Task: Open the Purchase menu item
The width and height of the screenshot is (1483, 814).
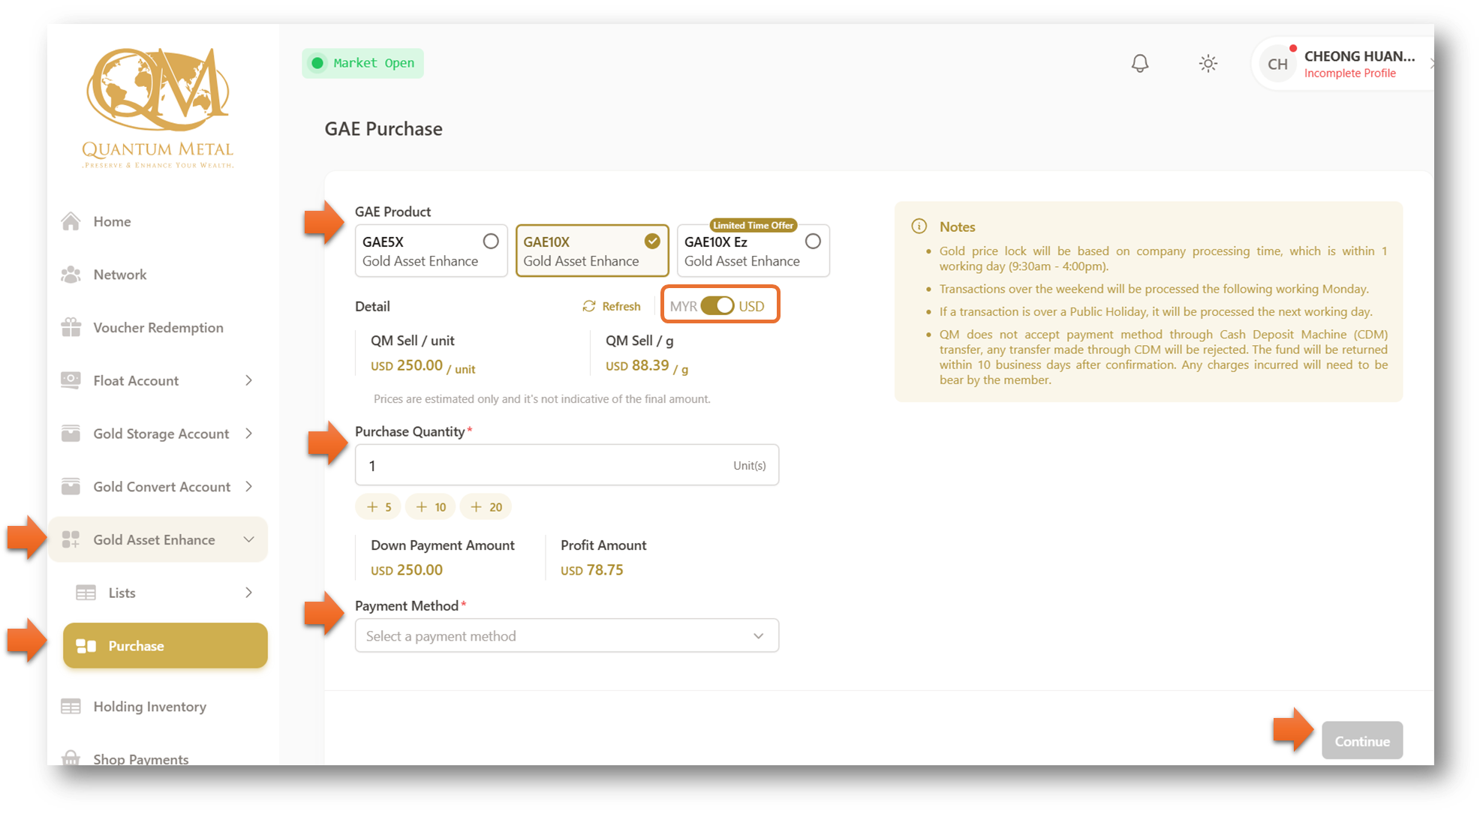Action: [165, 646]
